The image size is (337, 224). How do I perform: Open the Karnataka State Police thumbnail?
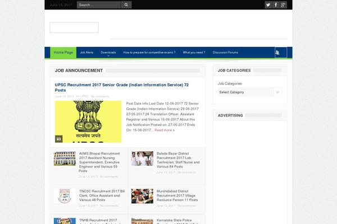(x=142, y=221)
